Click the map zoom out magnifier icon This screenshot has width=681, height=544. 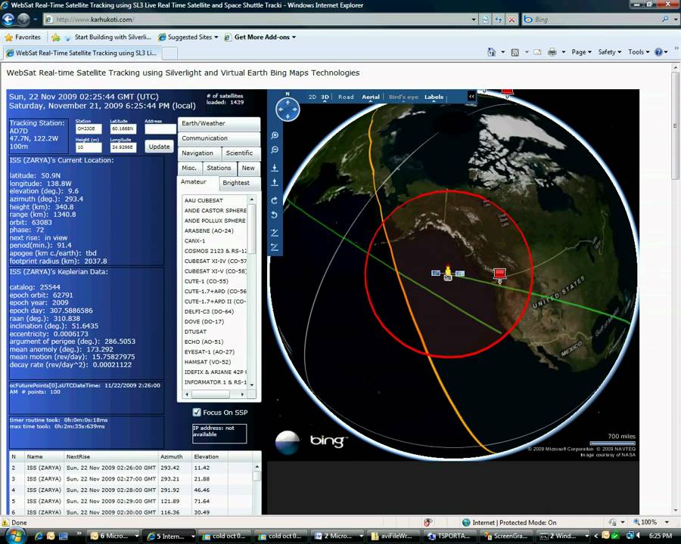(275, 150)
